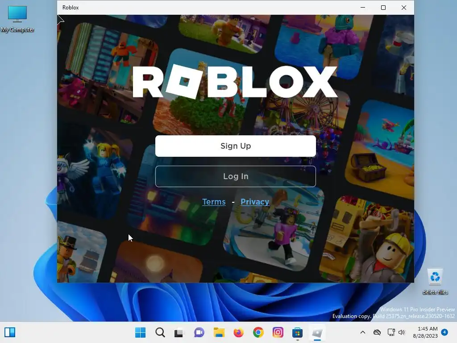This screenshot has height=343, width=457.
Task: Click the cloud sync tray icon
Action: coord(377,332)
